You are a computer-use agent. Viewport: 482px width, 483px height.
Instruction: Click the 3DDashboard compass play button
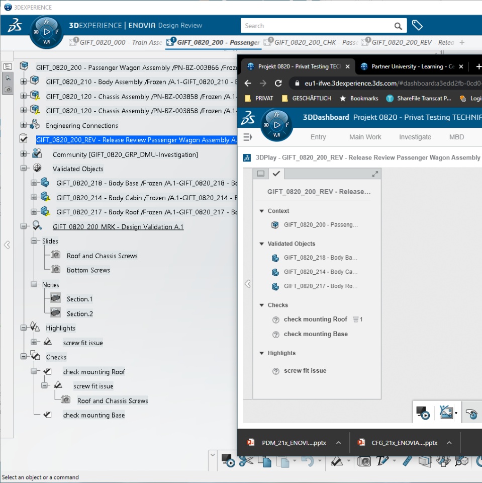tap(277, 125)
